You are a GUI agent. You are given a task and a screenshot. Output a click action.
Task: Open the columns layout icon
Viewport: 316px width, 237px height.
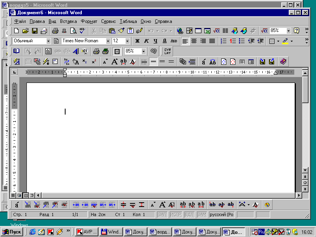click(225, 31)
